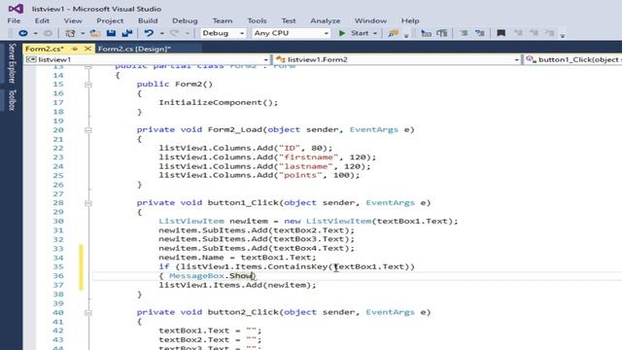The image size is (622, 350).
Task: Click the Clear Bookmarks icon
Action: [549, 33]
